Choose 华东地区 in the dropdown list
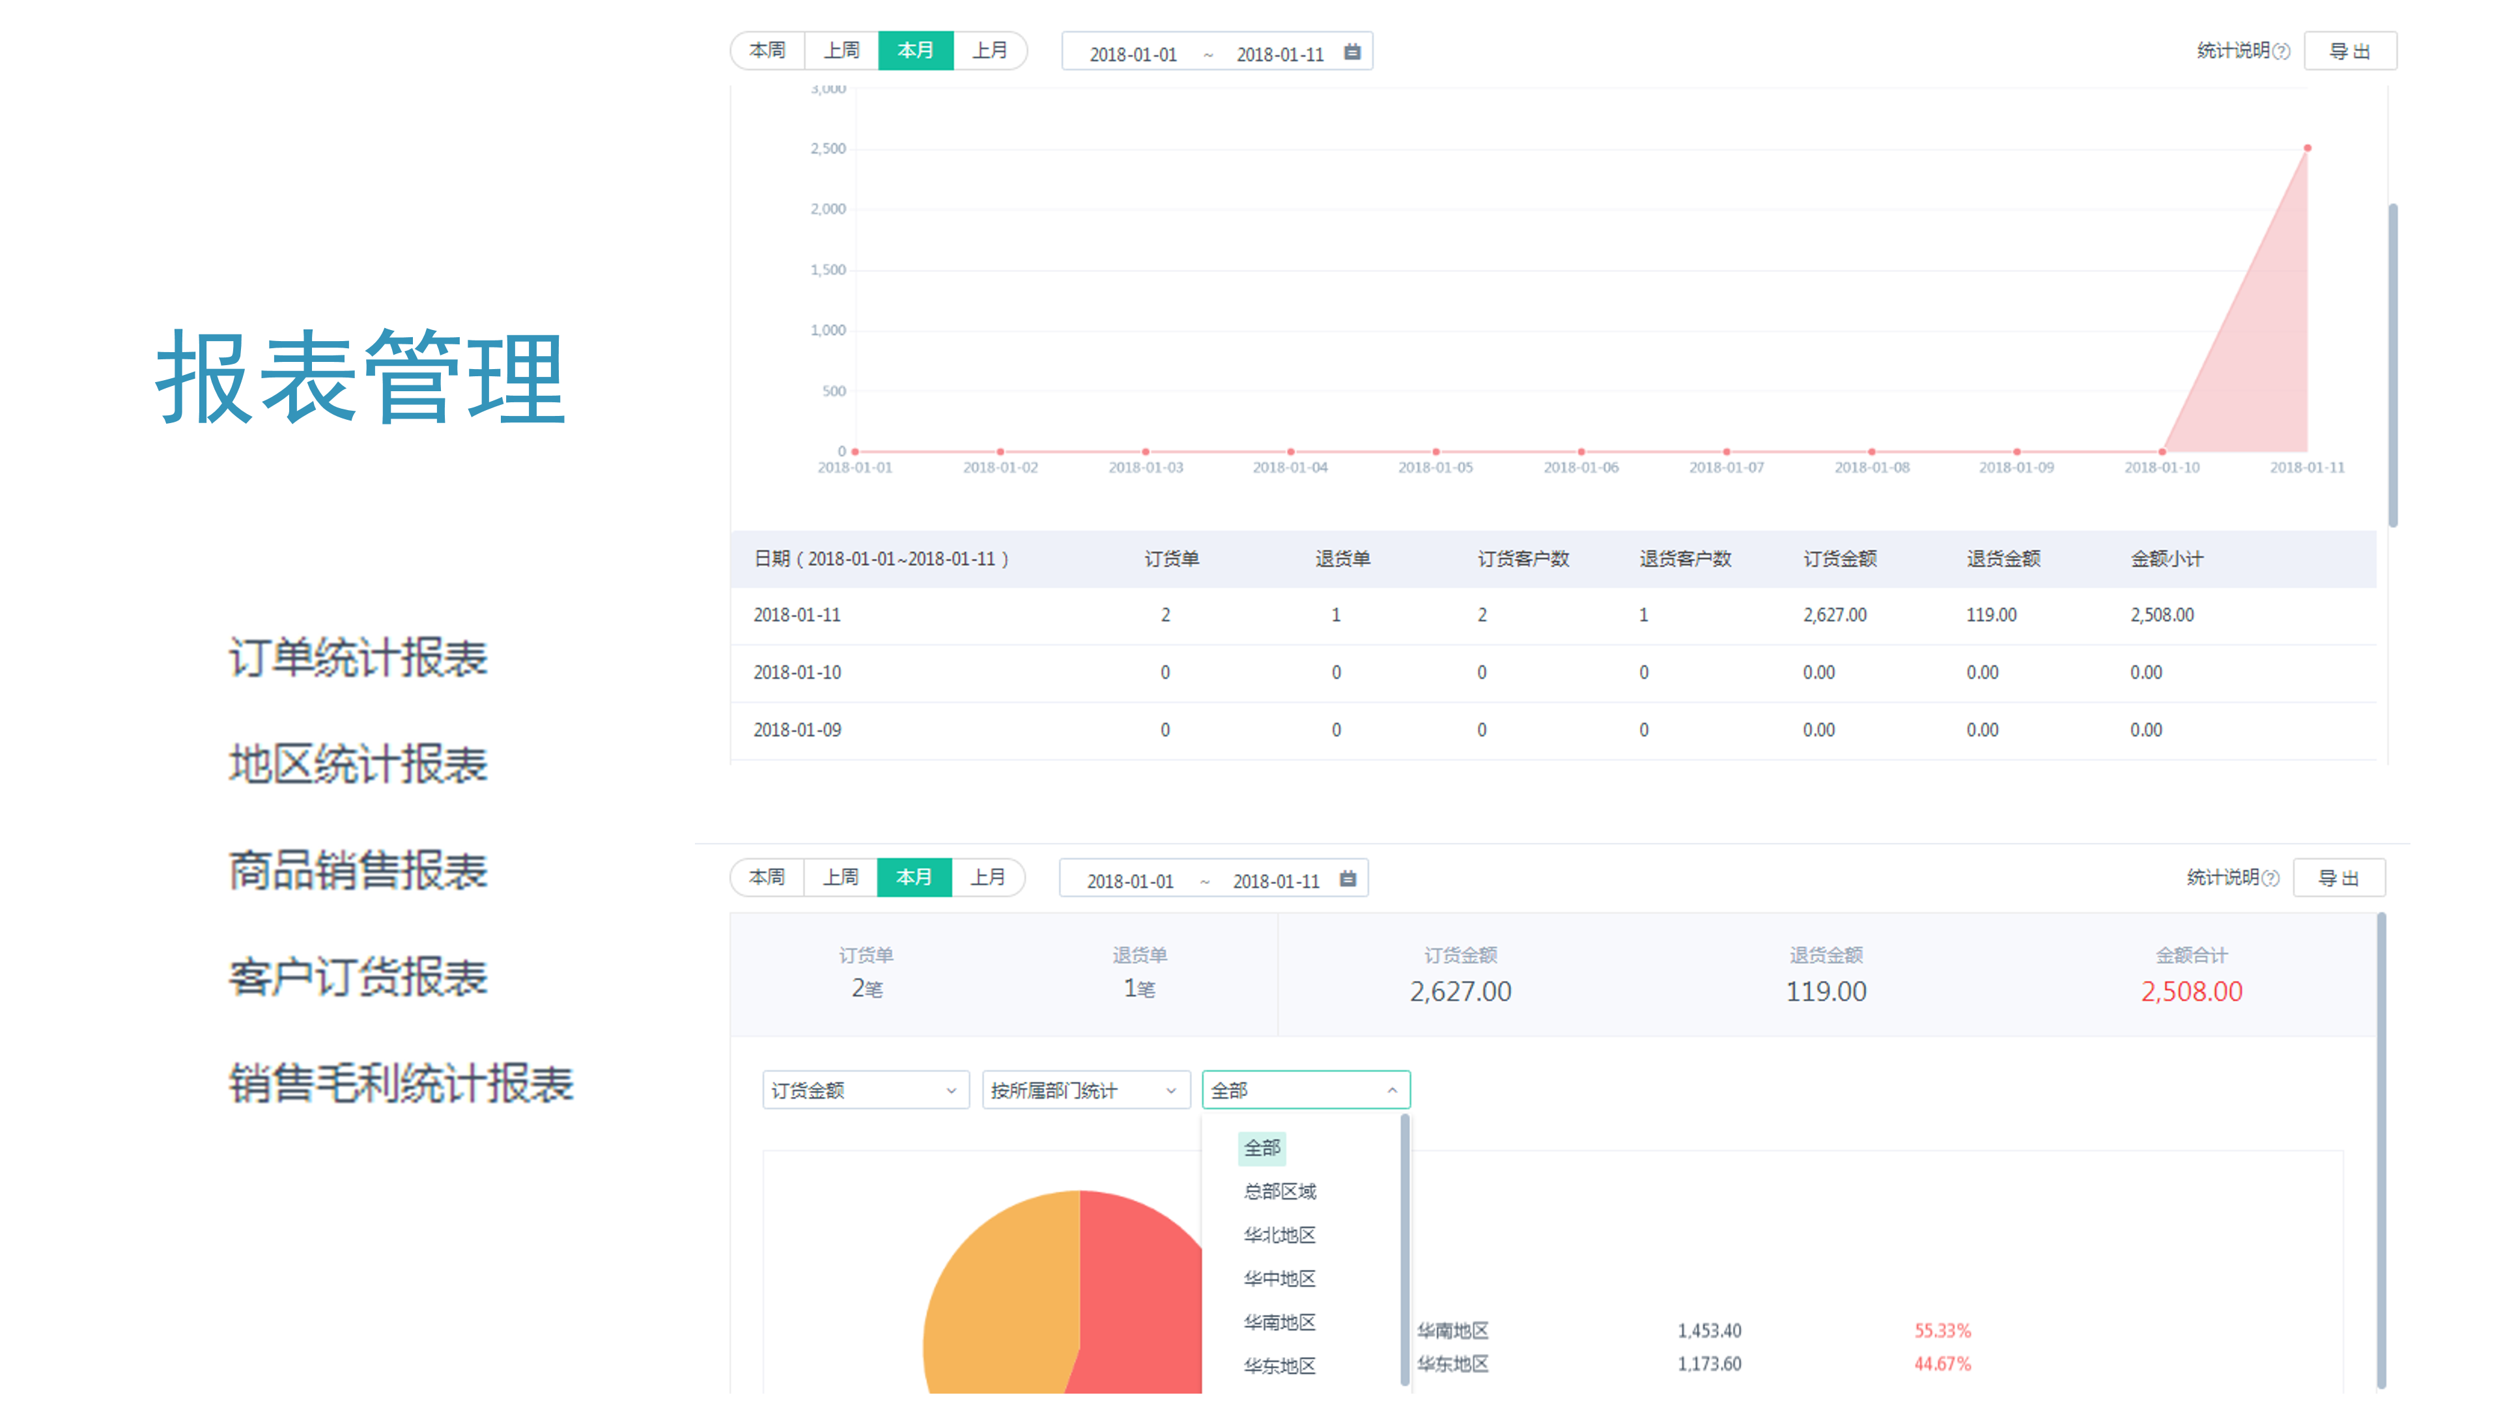2501x1406 pixels. (1280, 1366)
